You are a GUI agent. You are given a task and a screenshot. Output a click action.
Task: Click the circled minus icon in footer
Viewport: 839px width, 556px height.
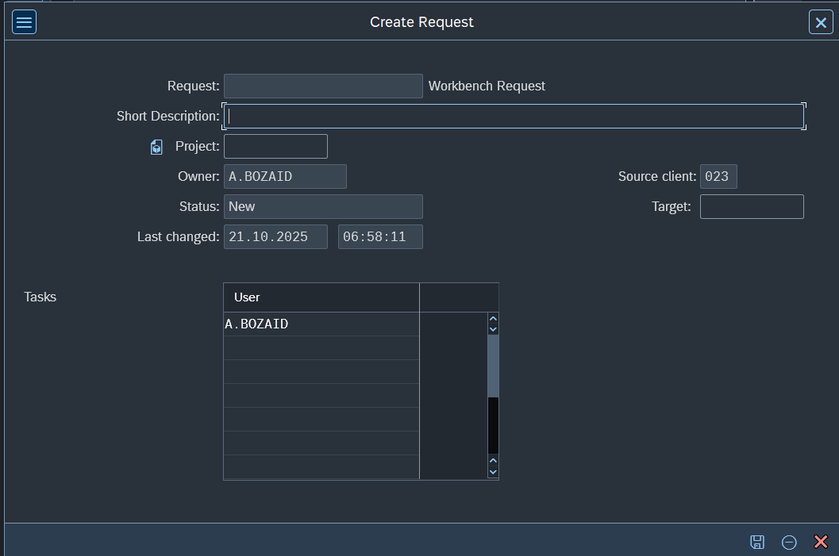click(789, 542)
